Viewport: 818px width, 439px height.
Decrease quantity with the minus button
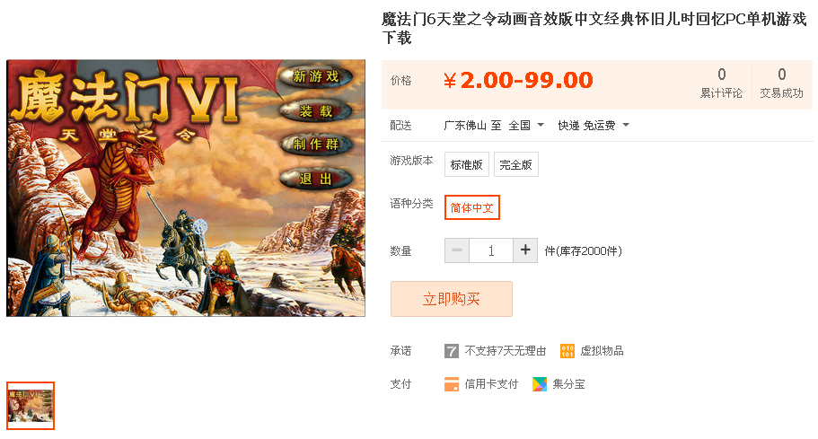point(457,250)
